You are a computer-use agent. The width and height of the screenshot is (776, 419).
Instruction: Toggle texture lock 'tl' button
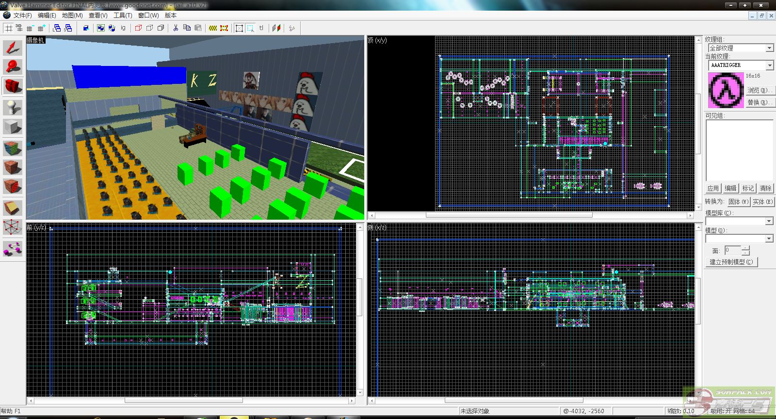[x=261, y=28]
